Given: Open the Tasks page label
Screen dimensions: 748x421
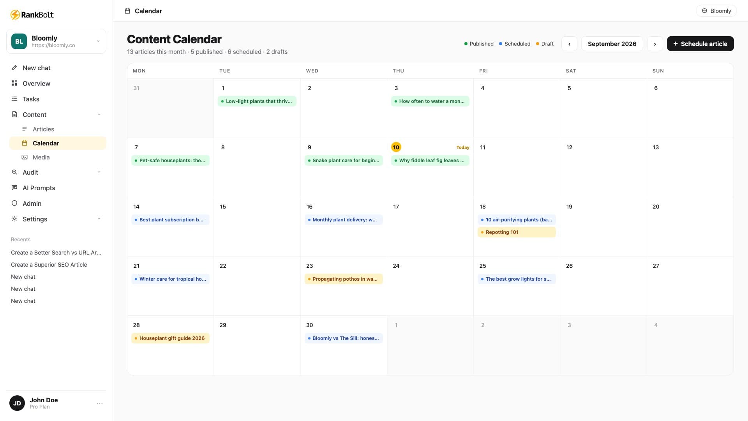Looking at the screenshot, I should 31,99.
